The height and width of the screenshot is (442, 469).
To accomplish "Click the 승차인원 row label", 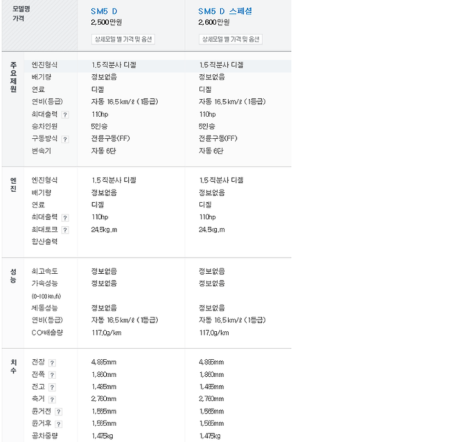I will (x=44, y=126).
